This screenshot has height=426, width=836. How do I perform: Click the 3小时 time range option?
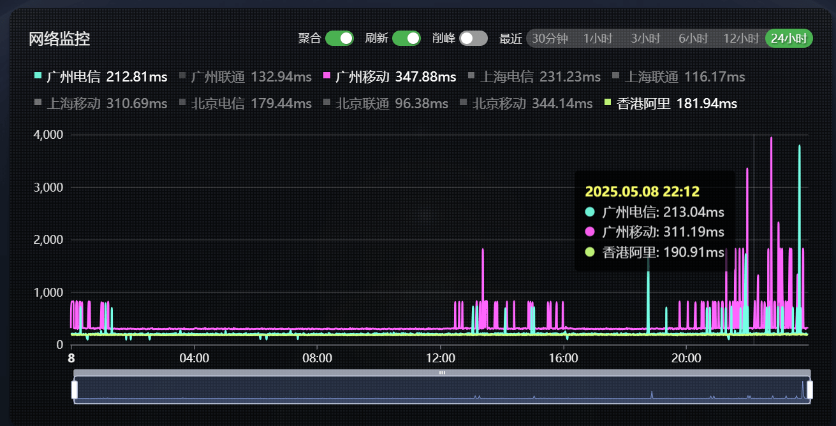[x=645, y=38]
